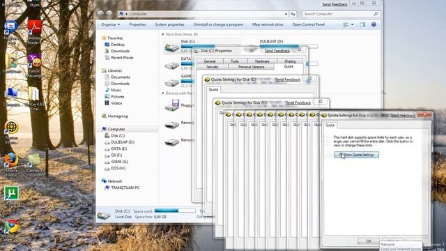This screenshot has height=251, width=446.
Task: Click Uninstall or change a program
Action: click(x=218, y=24)
